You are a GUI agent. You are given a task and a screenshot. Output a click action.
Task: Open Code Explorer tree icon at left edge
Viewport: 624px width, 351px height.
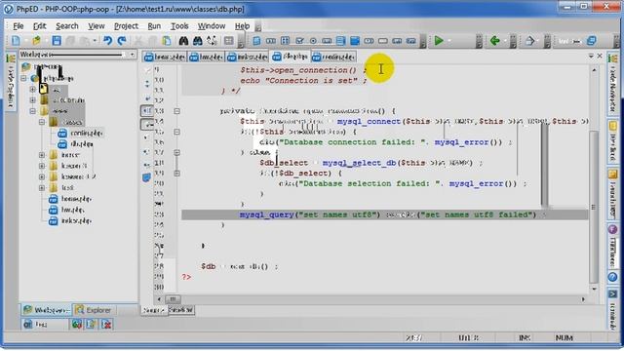click(11, 58)
